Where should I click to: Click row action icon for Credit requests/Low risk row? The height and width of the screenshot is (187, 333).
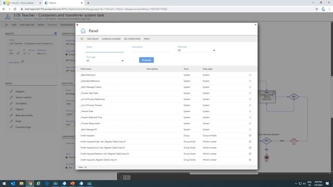(x=250, y=148)
